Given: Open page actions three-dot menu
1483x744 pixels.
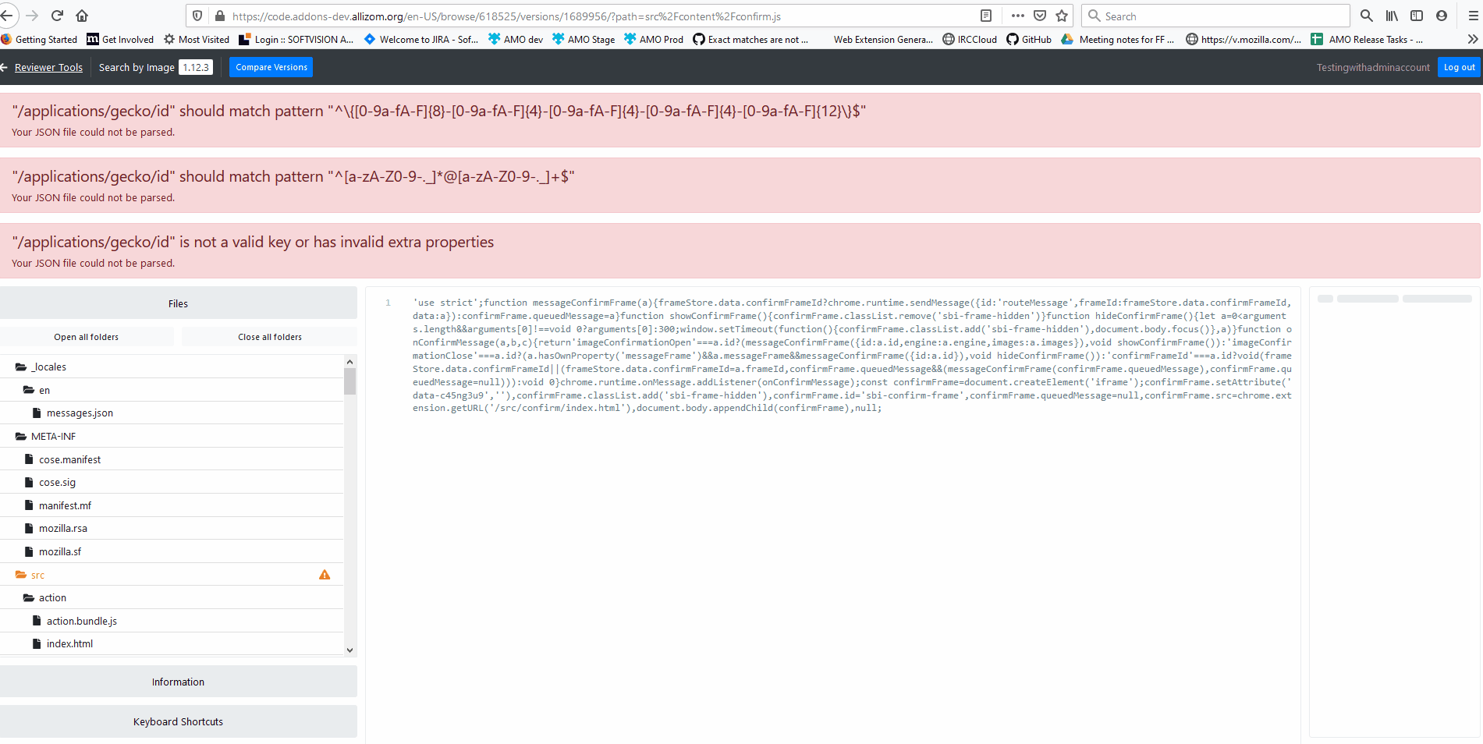Looking at the screenshot, I should click(x=1018, y=16).
